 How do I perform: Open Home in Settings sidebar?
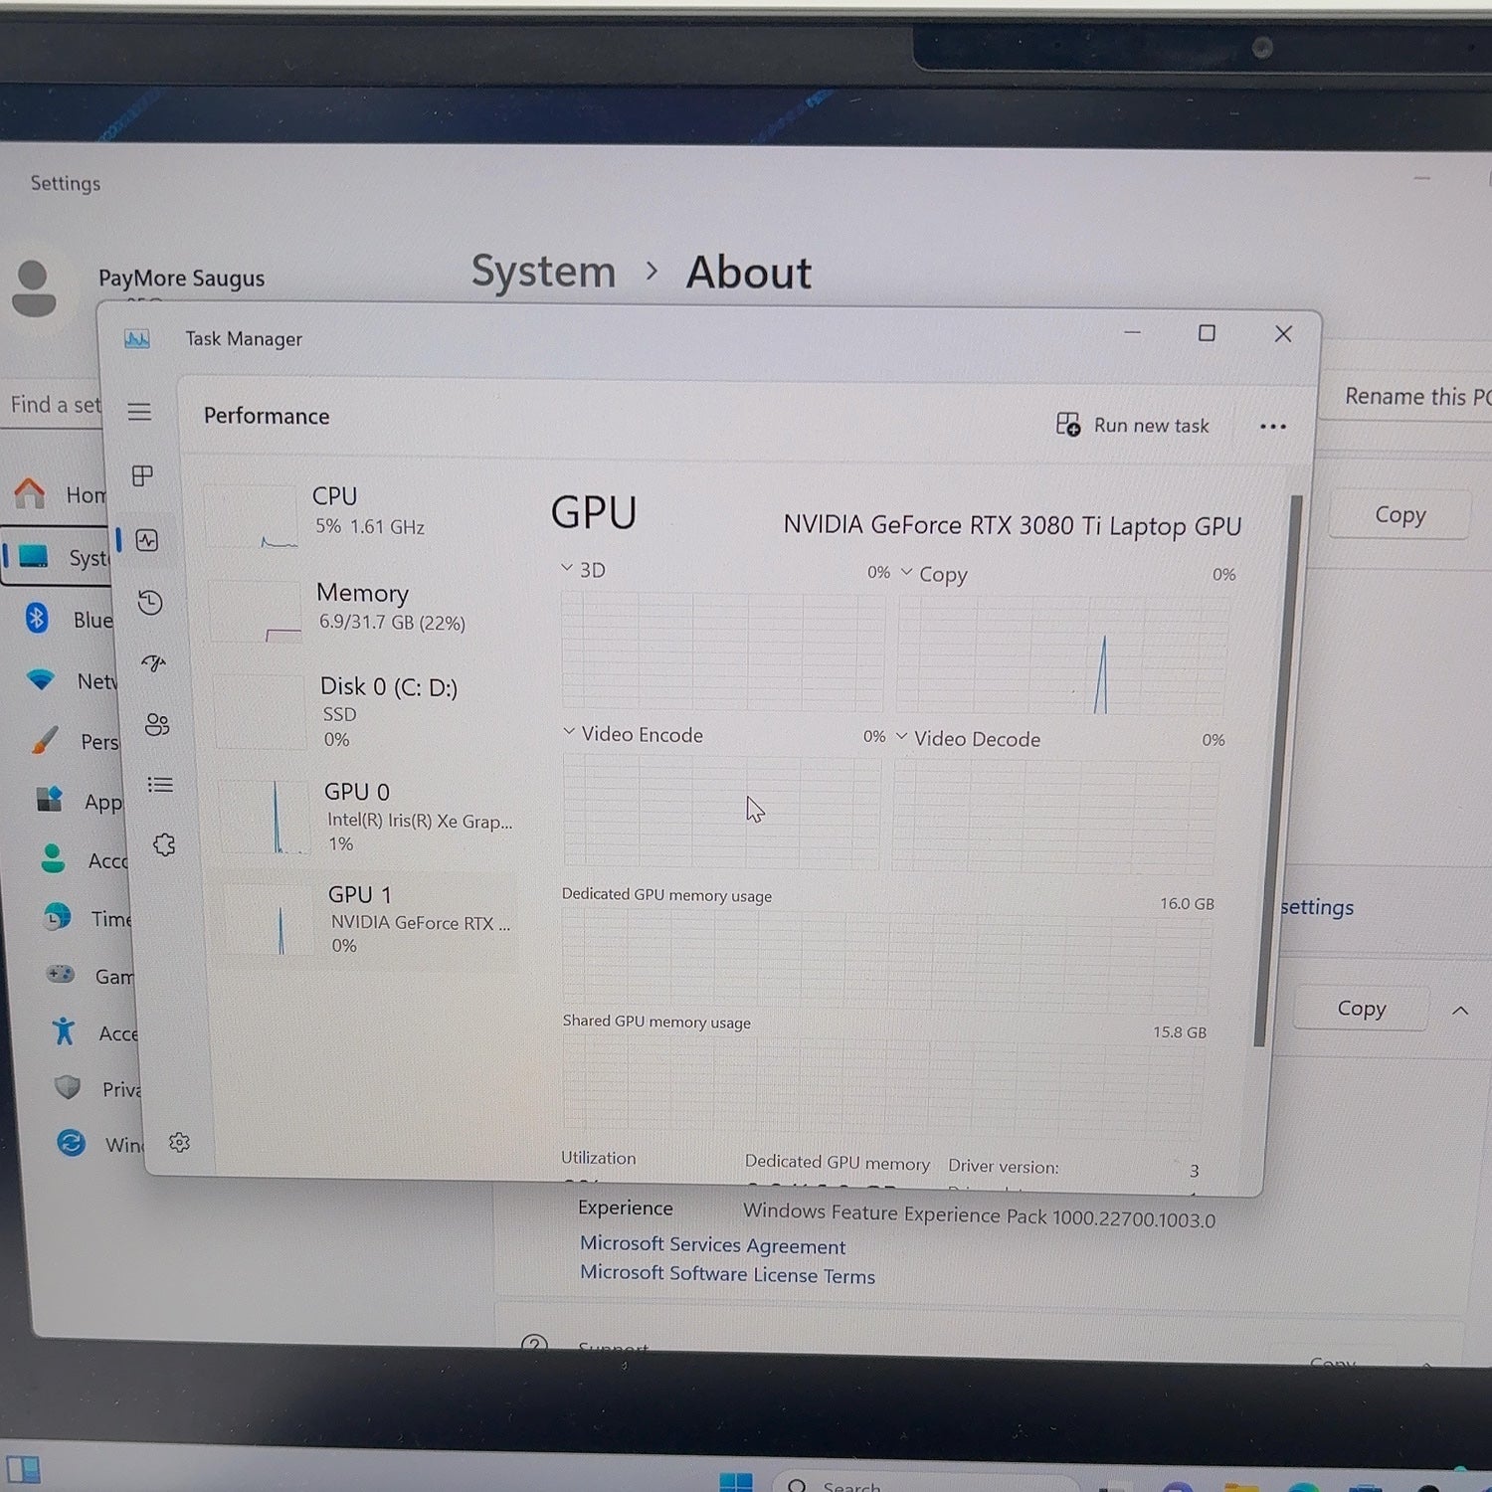[x=58, y=494]
